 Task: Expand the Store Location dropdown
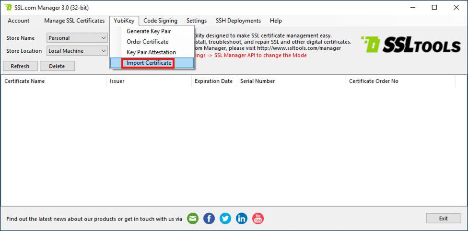coord(104,51)
